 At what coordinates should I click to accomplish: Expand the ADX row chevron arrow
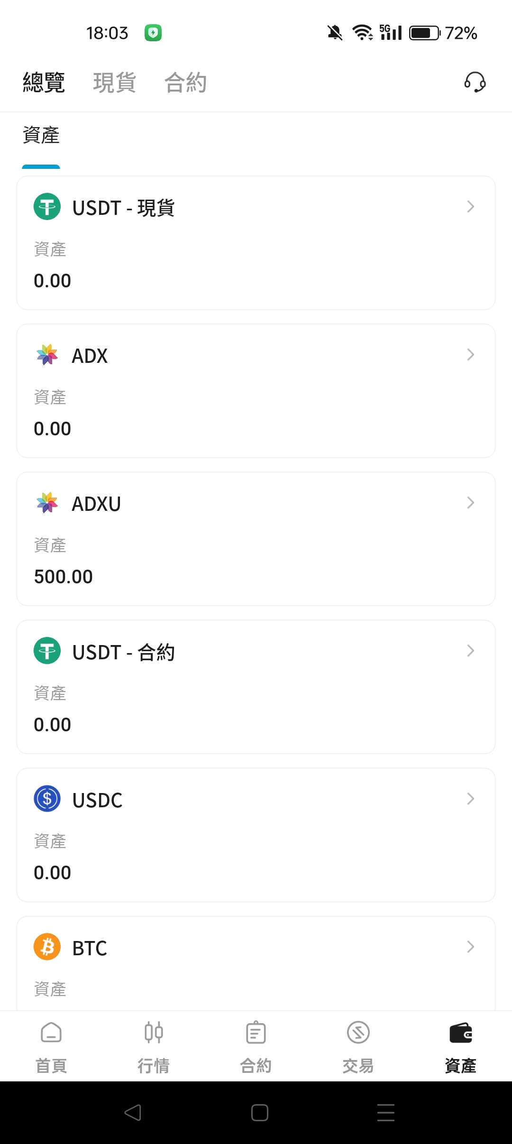coord(470,355)
